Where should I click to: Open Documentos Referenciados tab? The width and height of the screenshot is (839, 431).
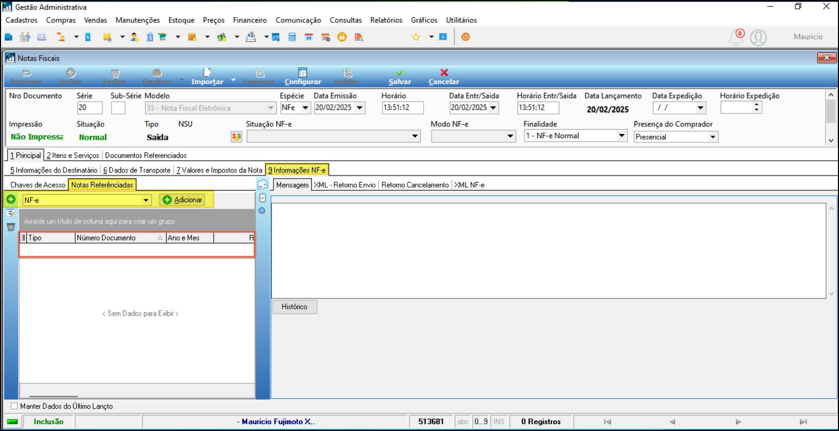[x=146, y=155]
